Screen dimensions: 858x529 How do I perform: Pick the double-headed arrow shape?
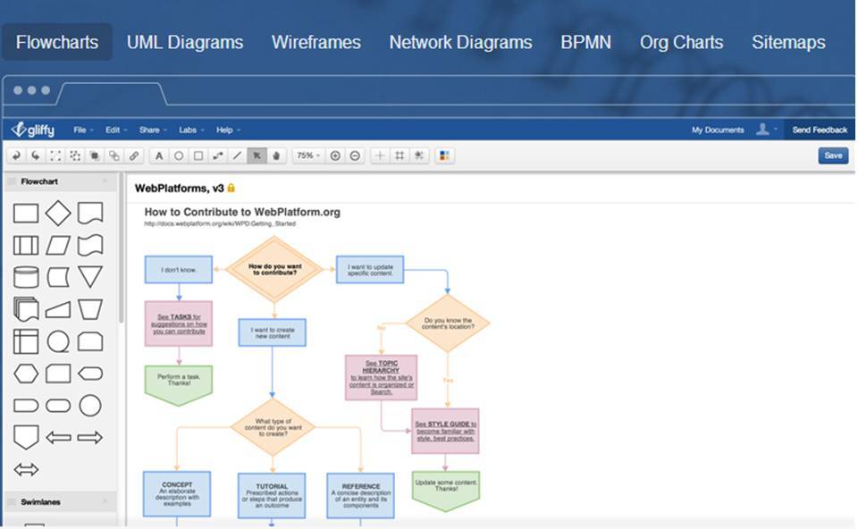tap(26, 469)
